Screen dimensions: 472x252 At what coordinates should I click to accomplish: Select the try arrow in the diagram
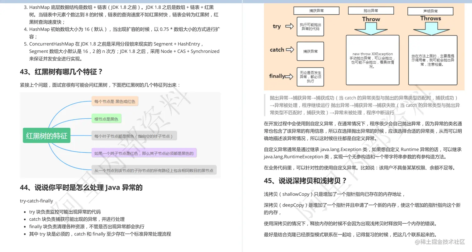[x=290, y=26]
